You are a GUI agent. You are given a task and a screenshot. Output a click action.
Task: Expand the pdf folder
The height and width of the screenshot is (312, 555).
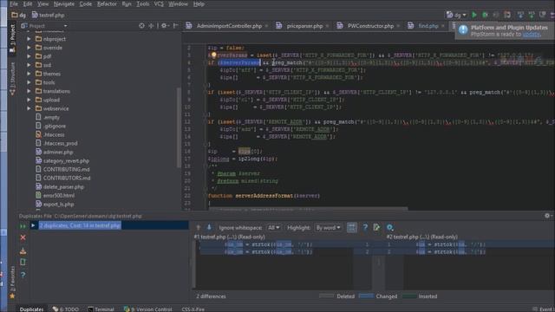pyautogui.click(x=29, y=56)
